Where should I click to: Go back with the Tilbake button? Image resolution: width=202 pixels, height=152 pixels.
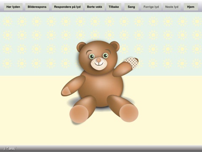pyautogui.click(x=114, y=7)
